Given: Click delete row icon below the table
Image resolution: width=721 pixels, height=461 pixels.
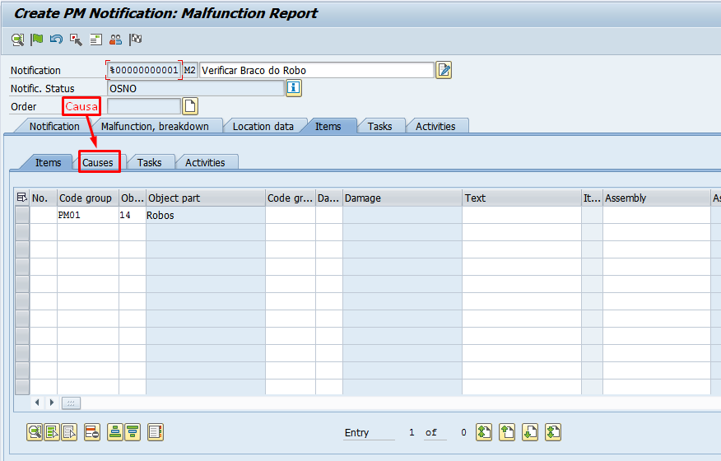Looking at the screenshot, I should click(x=92, y=432).
